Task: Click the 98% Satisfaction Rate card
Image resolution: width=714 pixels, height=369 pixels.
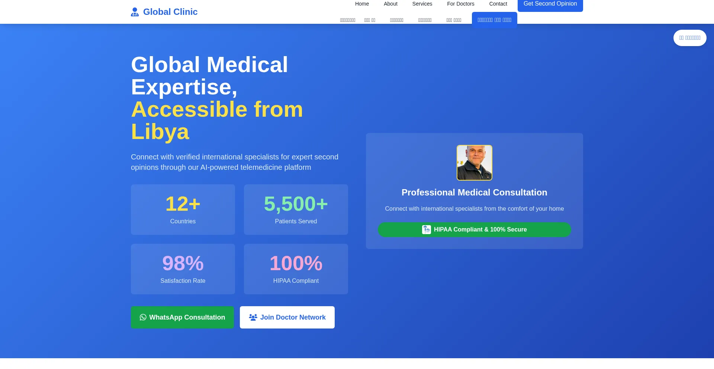Action: click(x=183, y=269)
